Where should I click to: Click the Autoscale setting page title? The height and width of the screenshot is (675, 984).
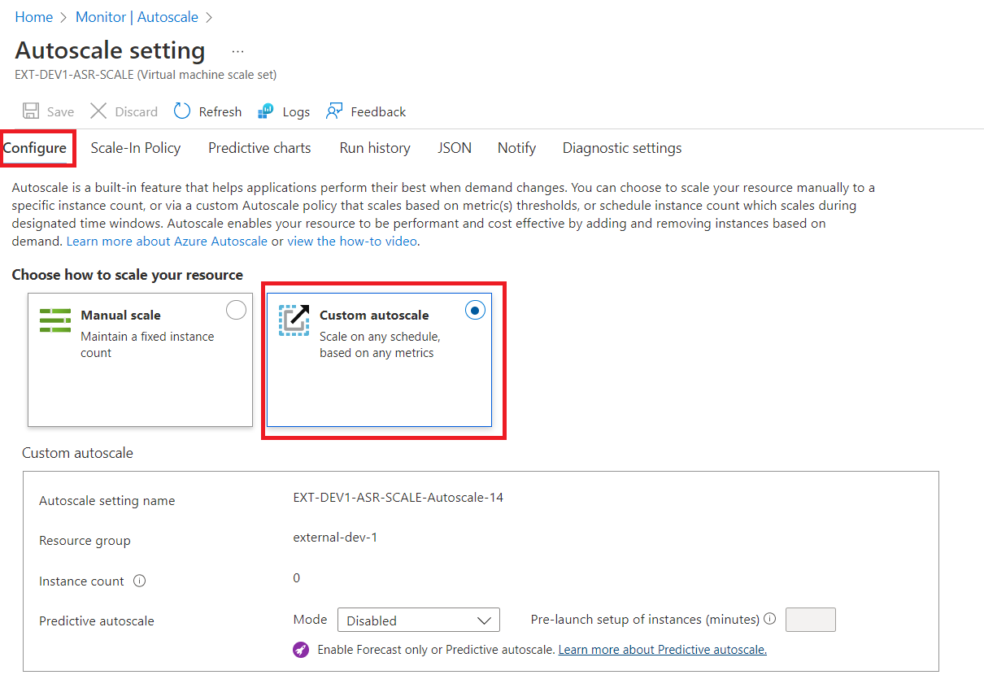[x=111, y=50]
